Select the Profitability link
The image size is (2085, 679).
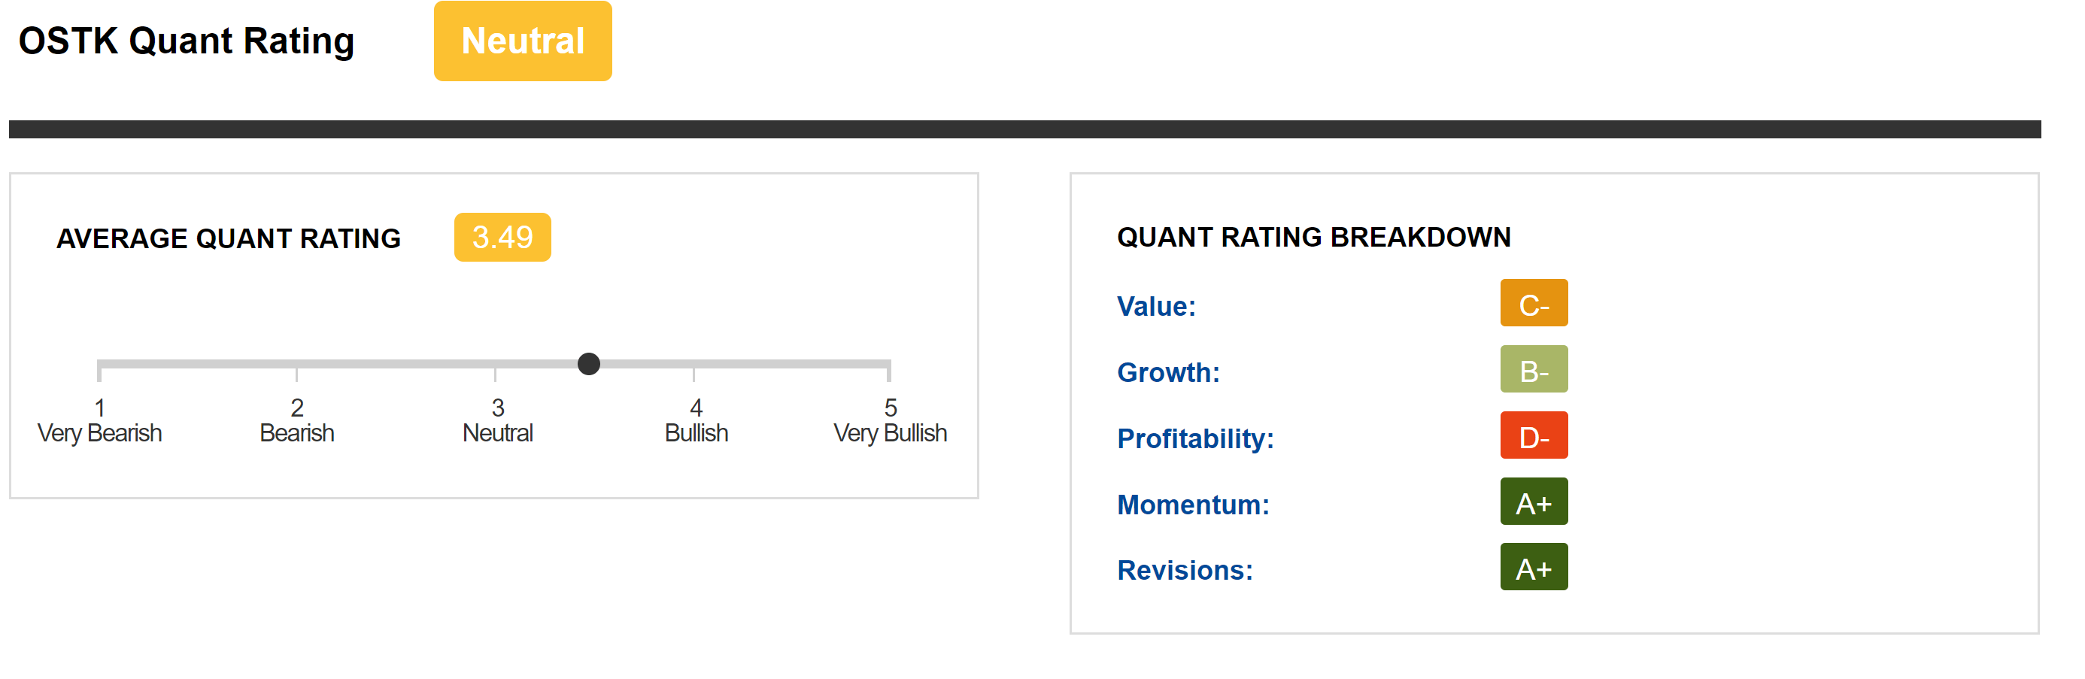1195,438
